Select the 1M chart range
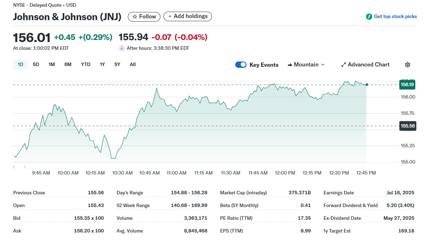 (52, 64)
